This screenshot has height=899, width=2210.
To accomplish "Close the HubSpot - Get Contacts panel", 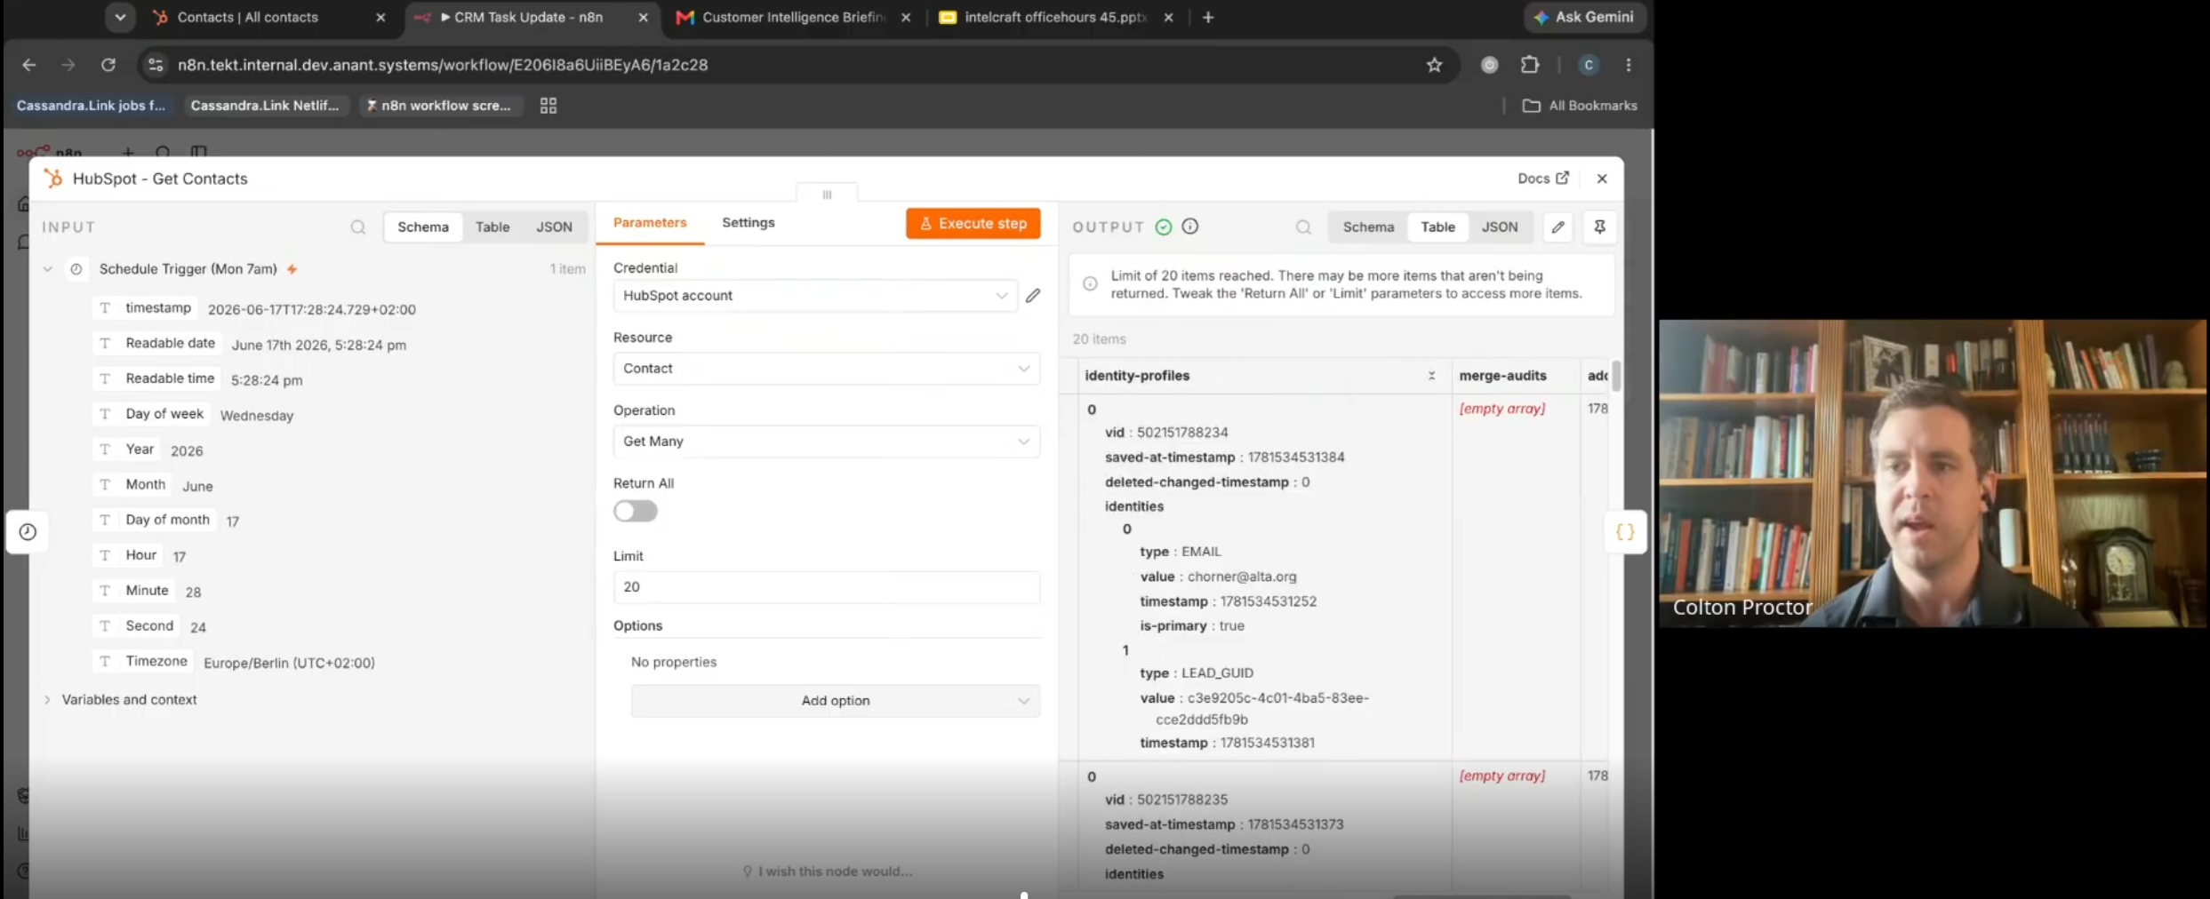I will tap(1602, 179).
